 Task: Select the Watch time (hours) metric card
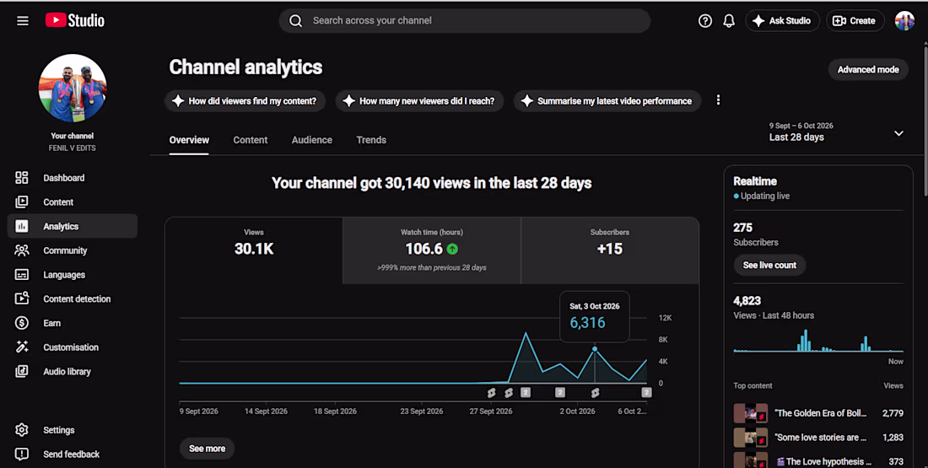point(431,250)
